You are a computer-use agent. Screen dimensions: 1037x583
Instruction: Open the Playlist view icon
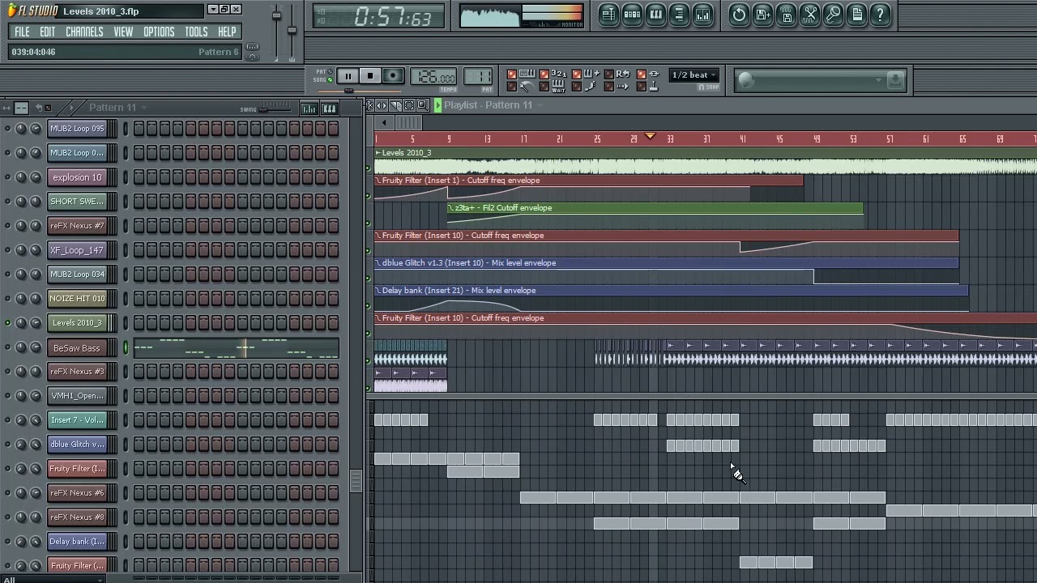608,15
